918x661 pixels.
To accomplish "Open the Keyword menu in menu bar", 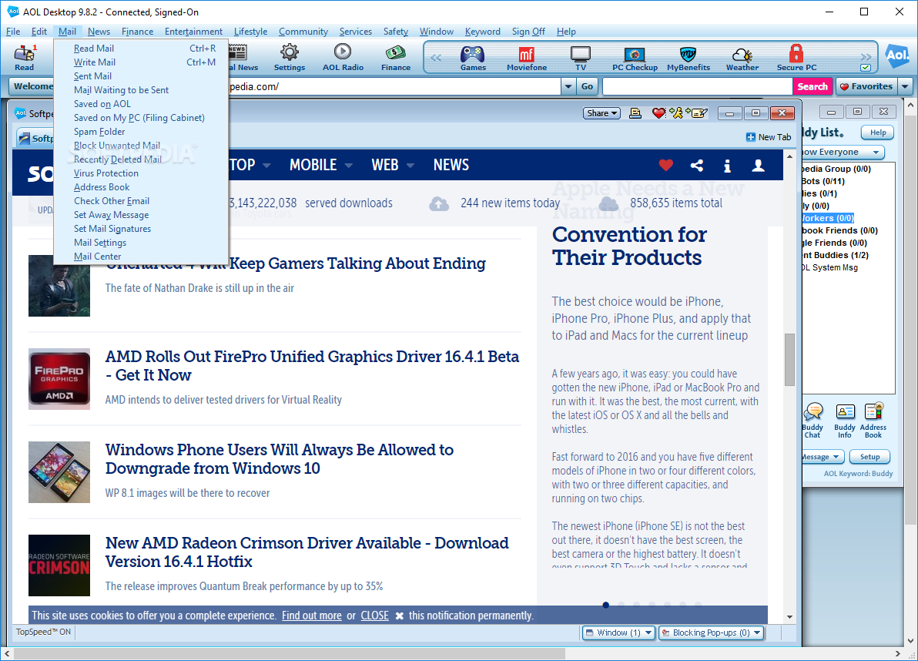I will click(x=482, y=32).
